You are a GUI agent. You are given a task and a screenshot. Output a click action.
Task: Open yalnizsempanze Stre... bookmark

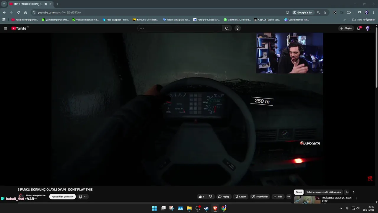pos(55,20)
